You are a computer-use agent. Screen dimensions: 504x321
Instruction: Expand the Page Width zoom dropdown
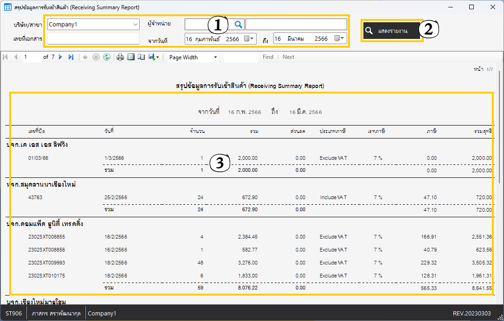215,57
